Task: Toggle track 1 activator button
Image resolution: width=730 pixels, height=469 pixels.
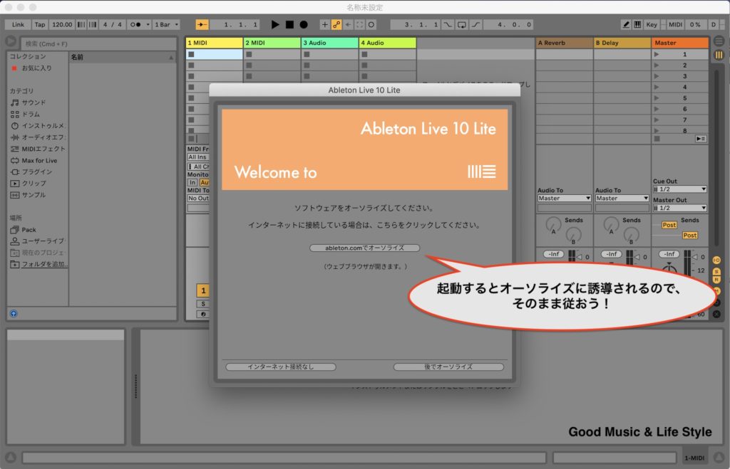Action: tap(203, 290)
